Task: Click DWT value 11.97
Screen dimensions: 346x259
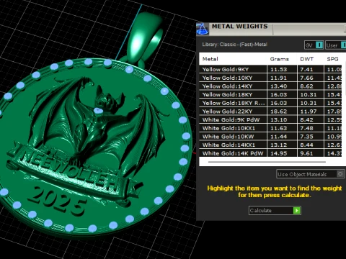Action: click(309, 112)
